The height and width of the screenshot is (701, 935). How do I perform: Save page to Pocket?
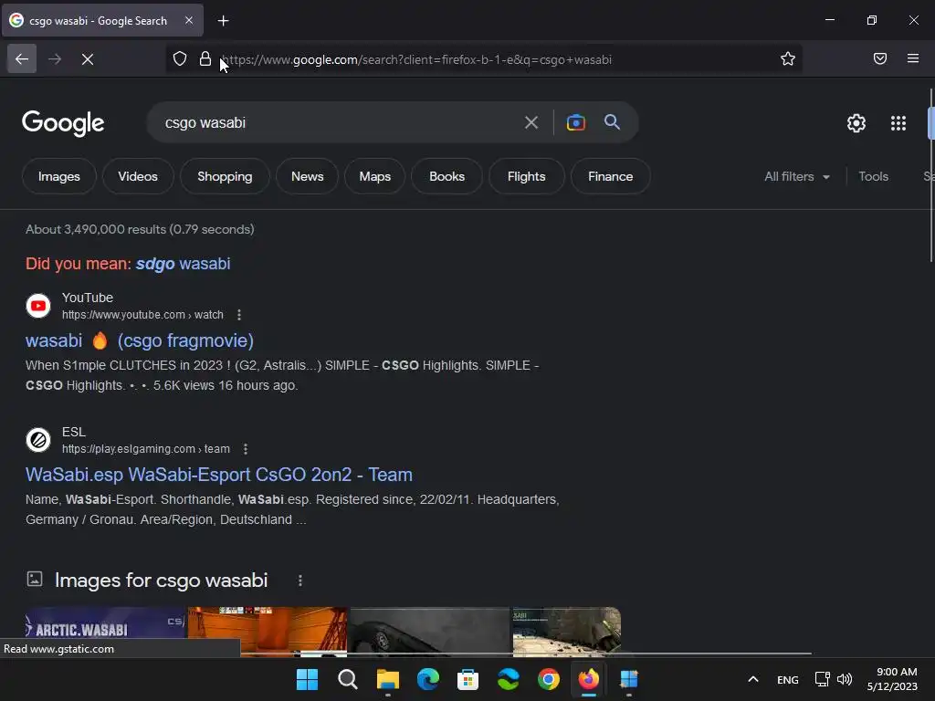879,58
